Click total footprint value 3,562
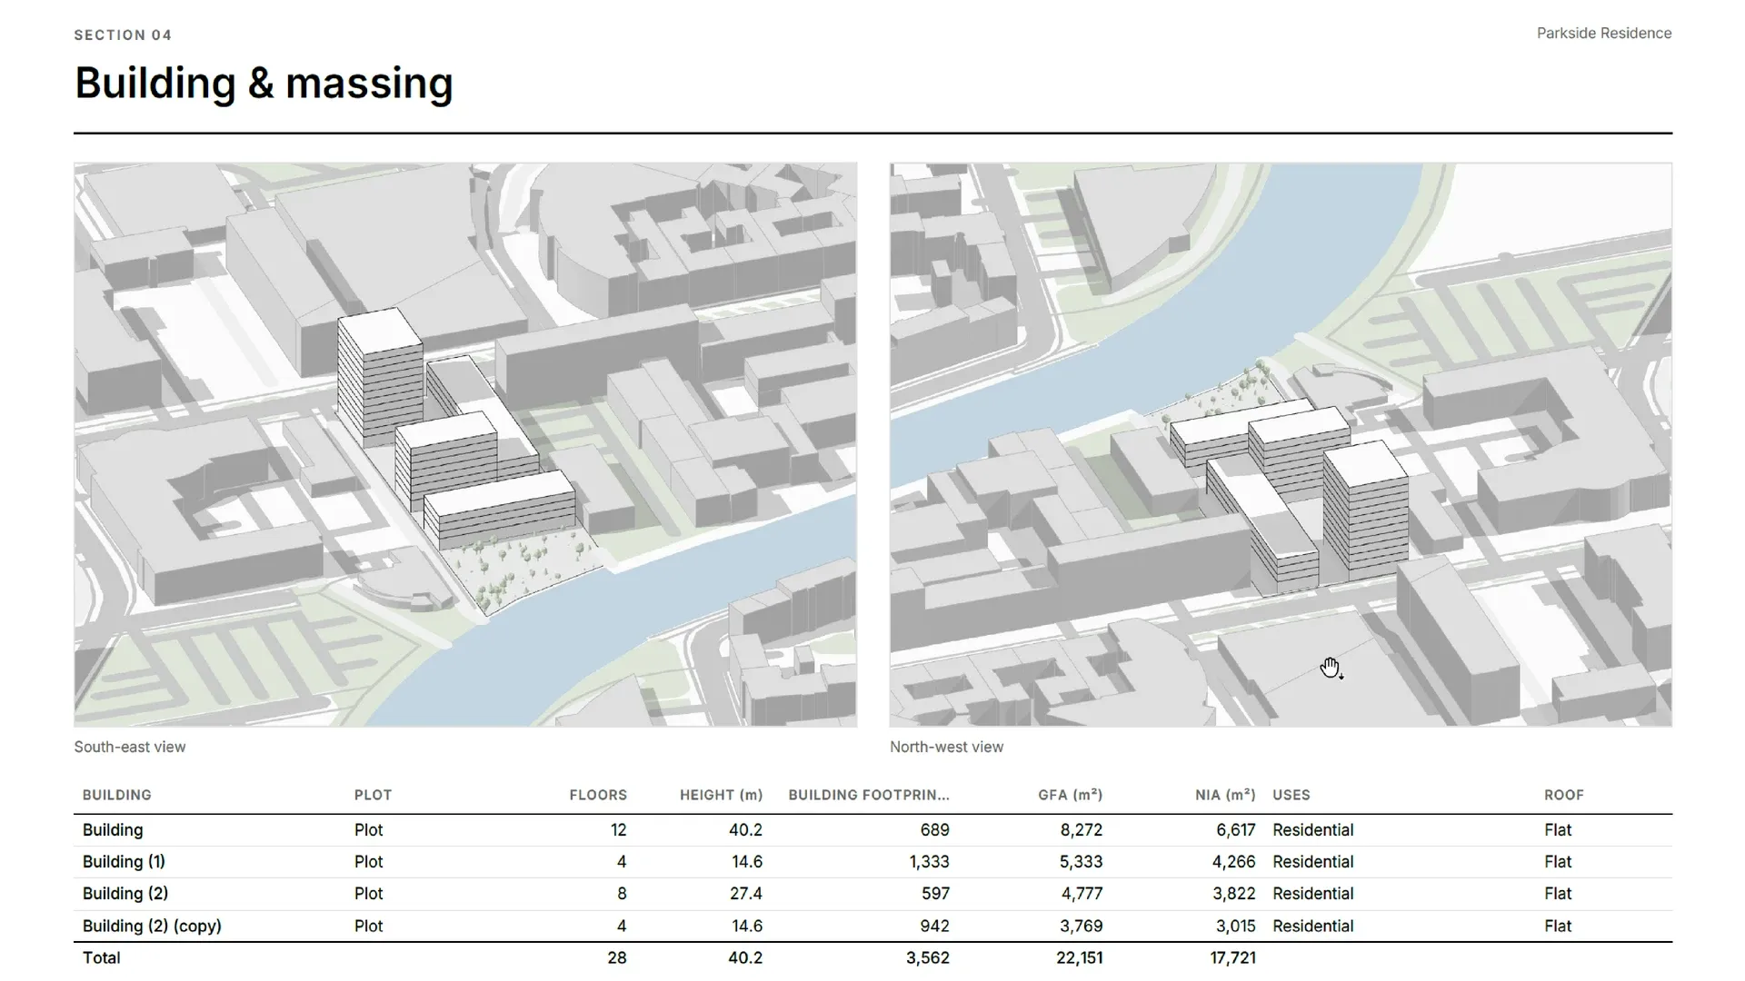 tap(928, 958)
